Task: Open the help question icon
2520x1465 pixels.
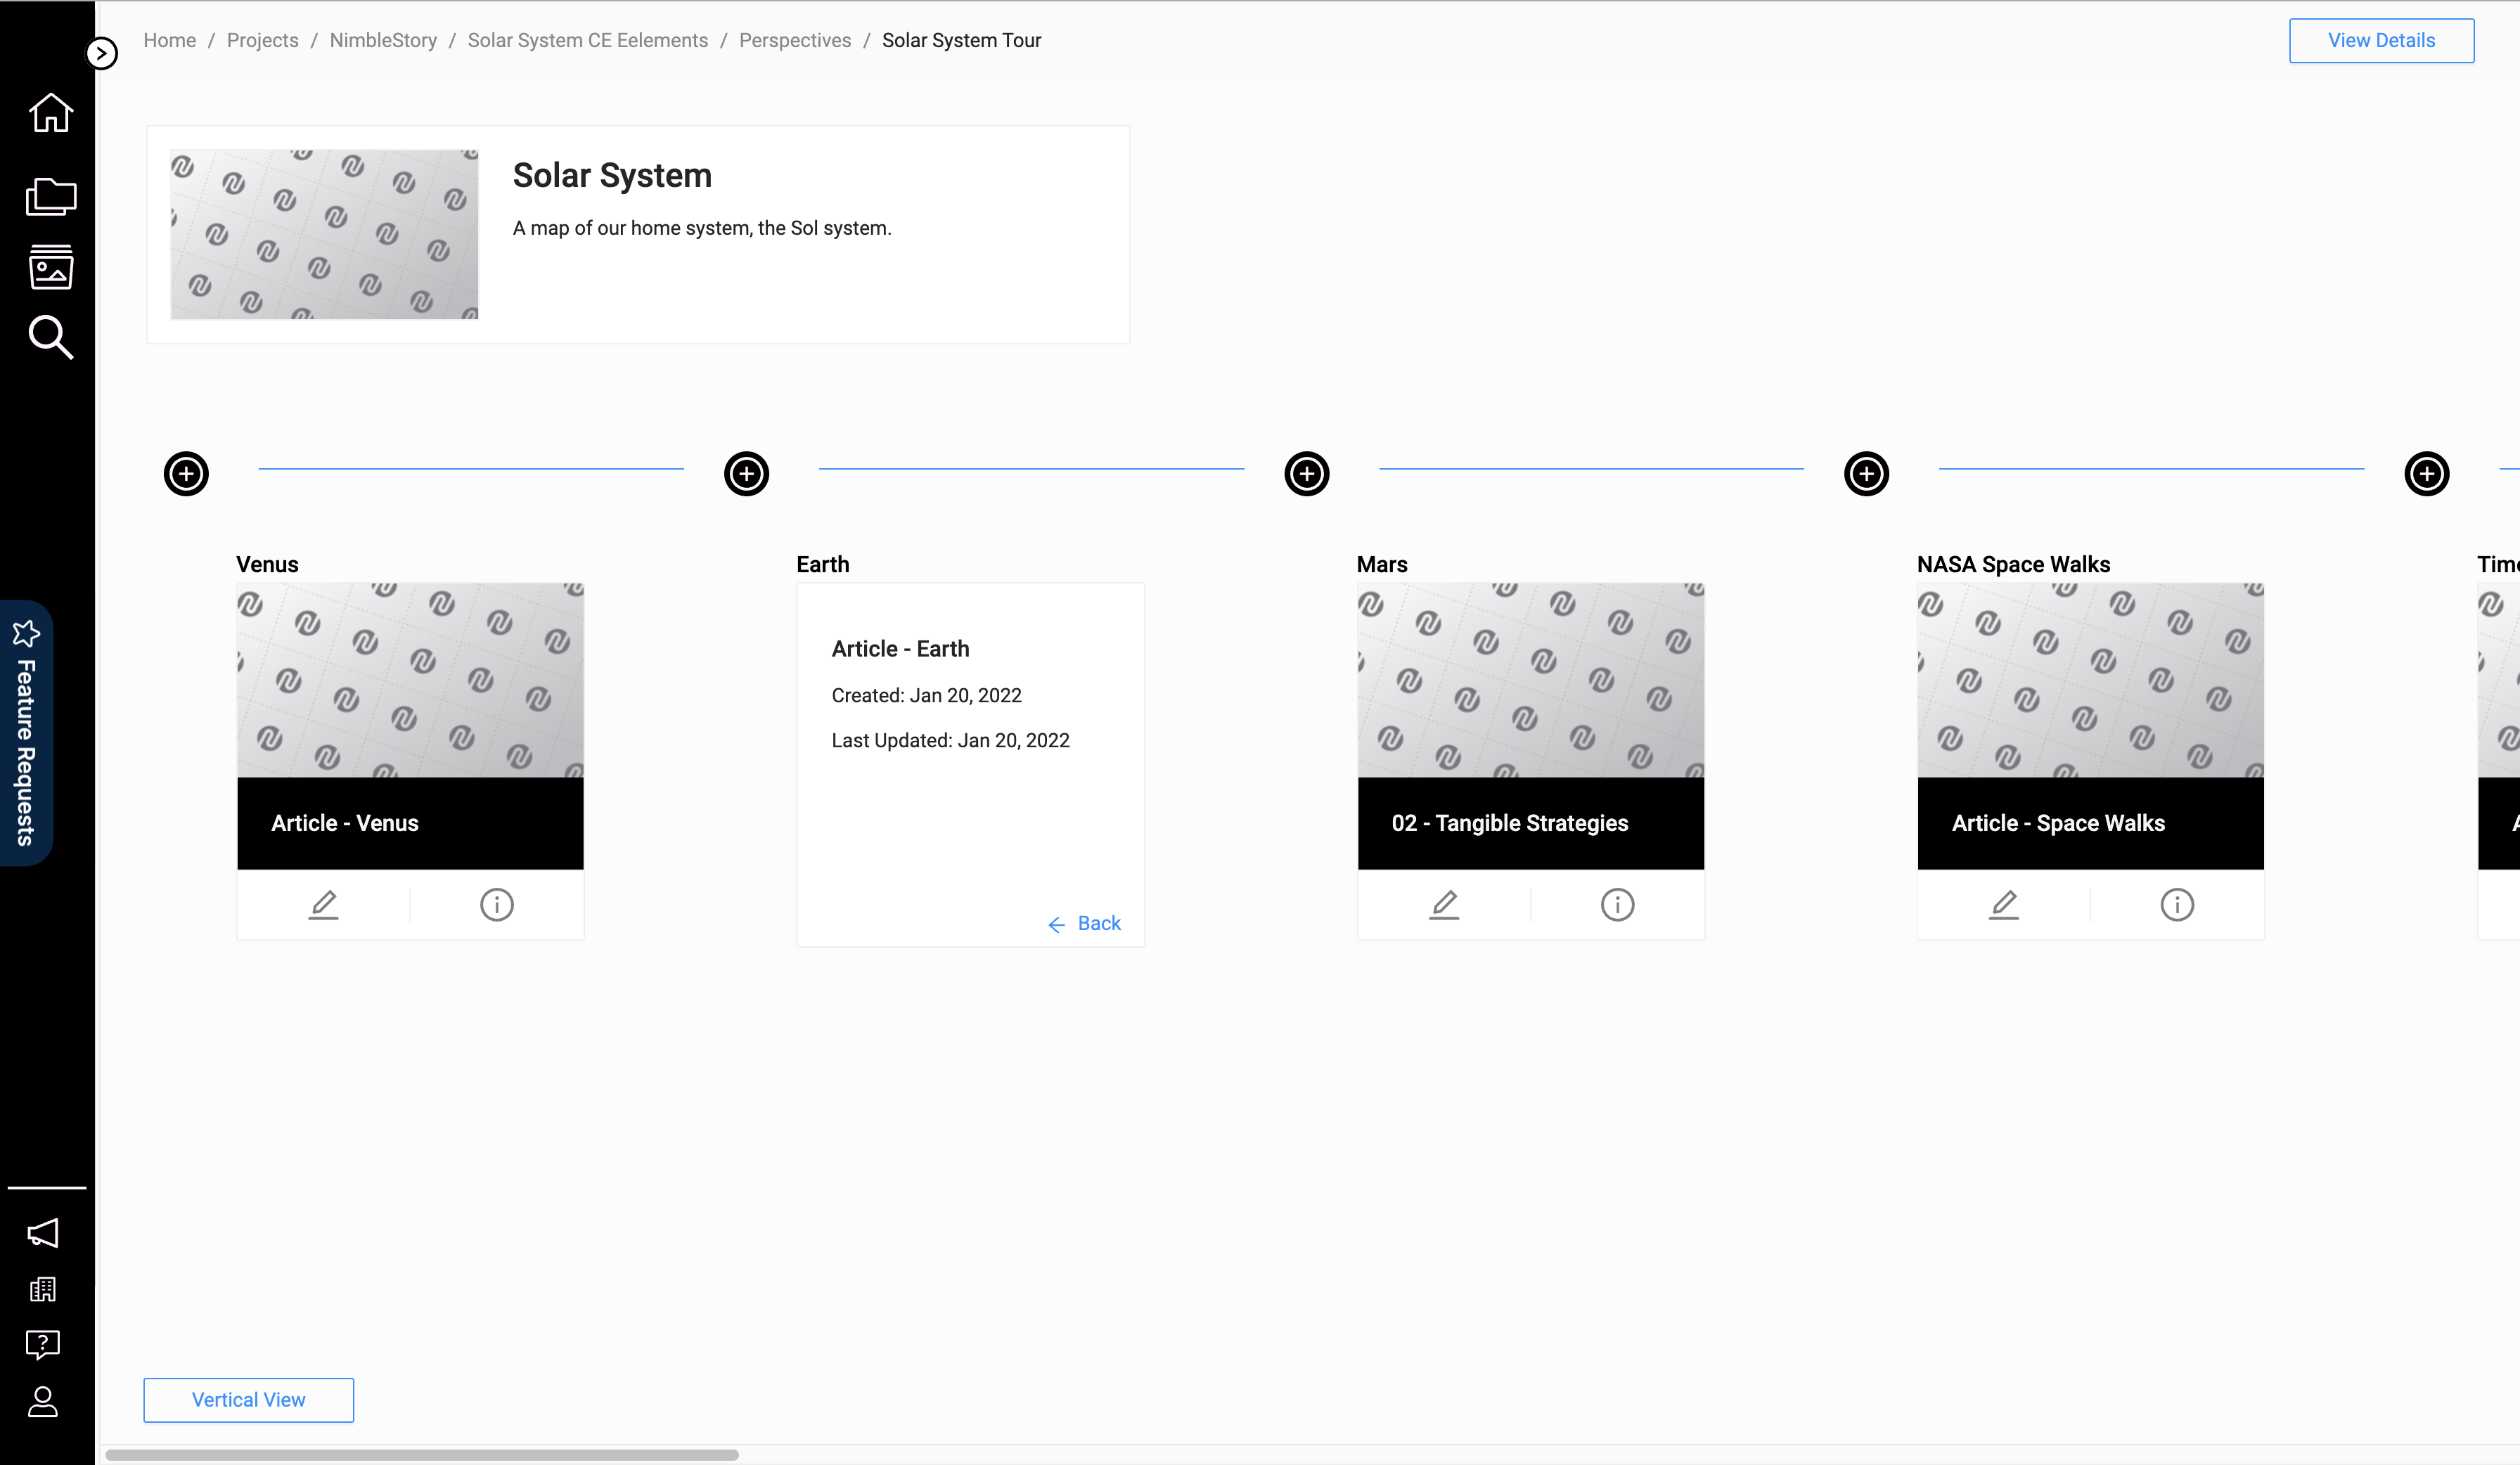Action: [x=43, y=1344]
